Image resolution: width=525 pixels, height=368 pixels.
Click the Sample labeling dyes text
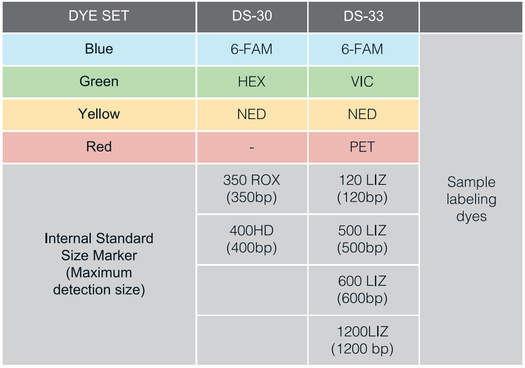tap(471, 199)
